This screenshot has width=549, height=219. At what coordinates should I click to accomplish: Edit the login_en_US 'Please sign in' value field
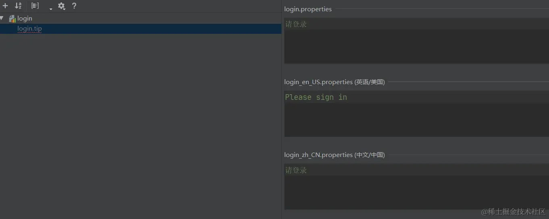(416, 114)
